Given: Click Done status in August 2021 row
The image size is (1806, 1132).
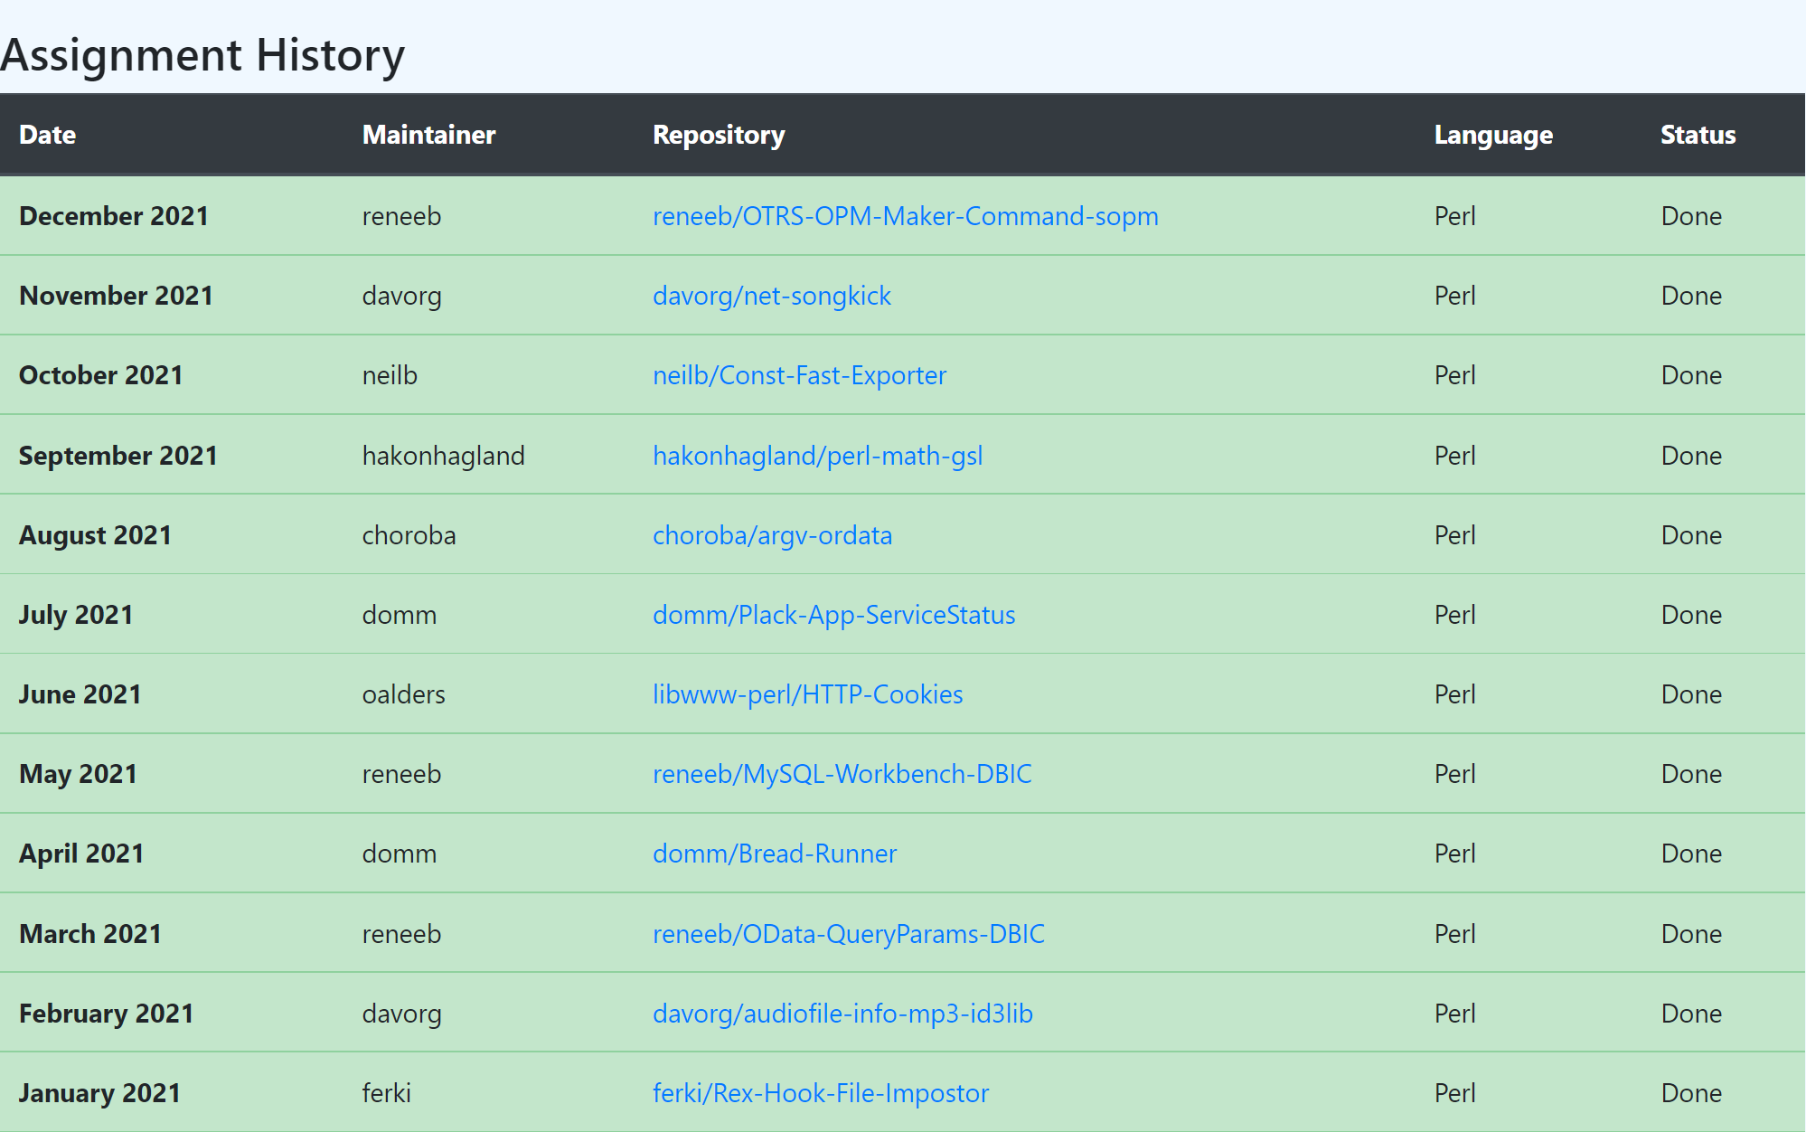Looking at the screenshot, I should coord(1691,535).
